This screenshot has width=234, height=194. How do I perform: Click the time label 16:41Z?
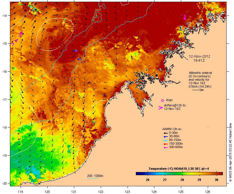point(199,60)
